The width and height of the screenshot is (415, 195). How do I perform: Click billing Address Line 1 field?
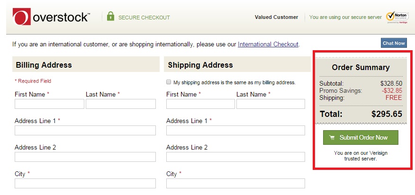pos(85,131)
